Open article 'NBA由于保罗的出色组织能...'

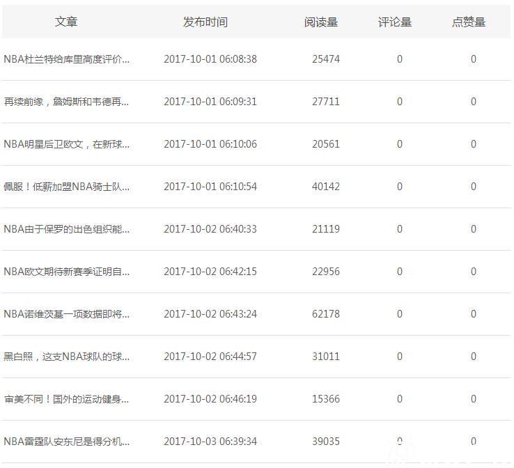tap(67, 229)
